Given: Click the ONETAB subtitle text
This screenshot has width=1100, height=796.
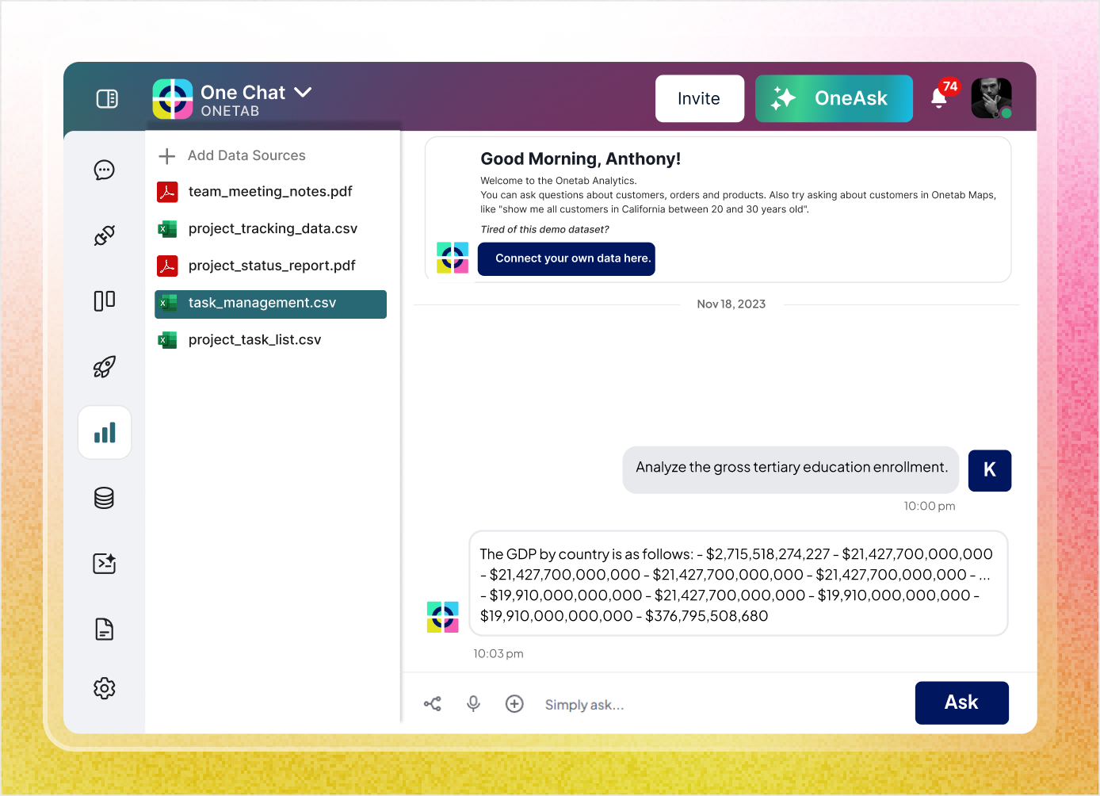Looking at the screenshot, I should [230, 112].
